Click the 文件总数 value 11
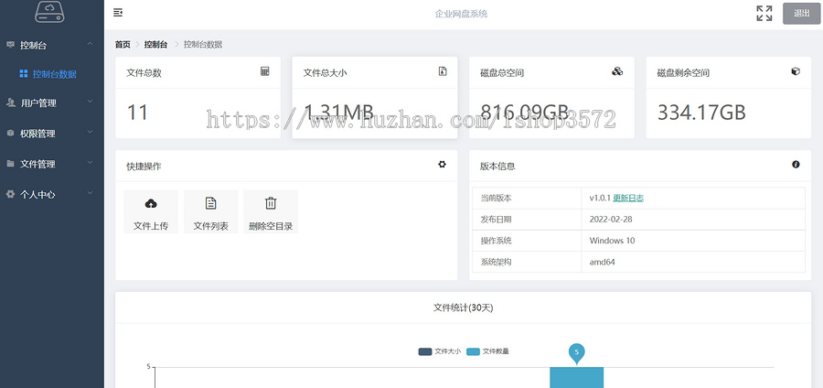 click(137, 113)
